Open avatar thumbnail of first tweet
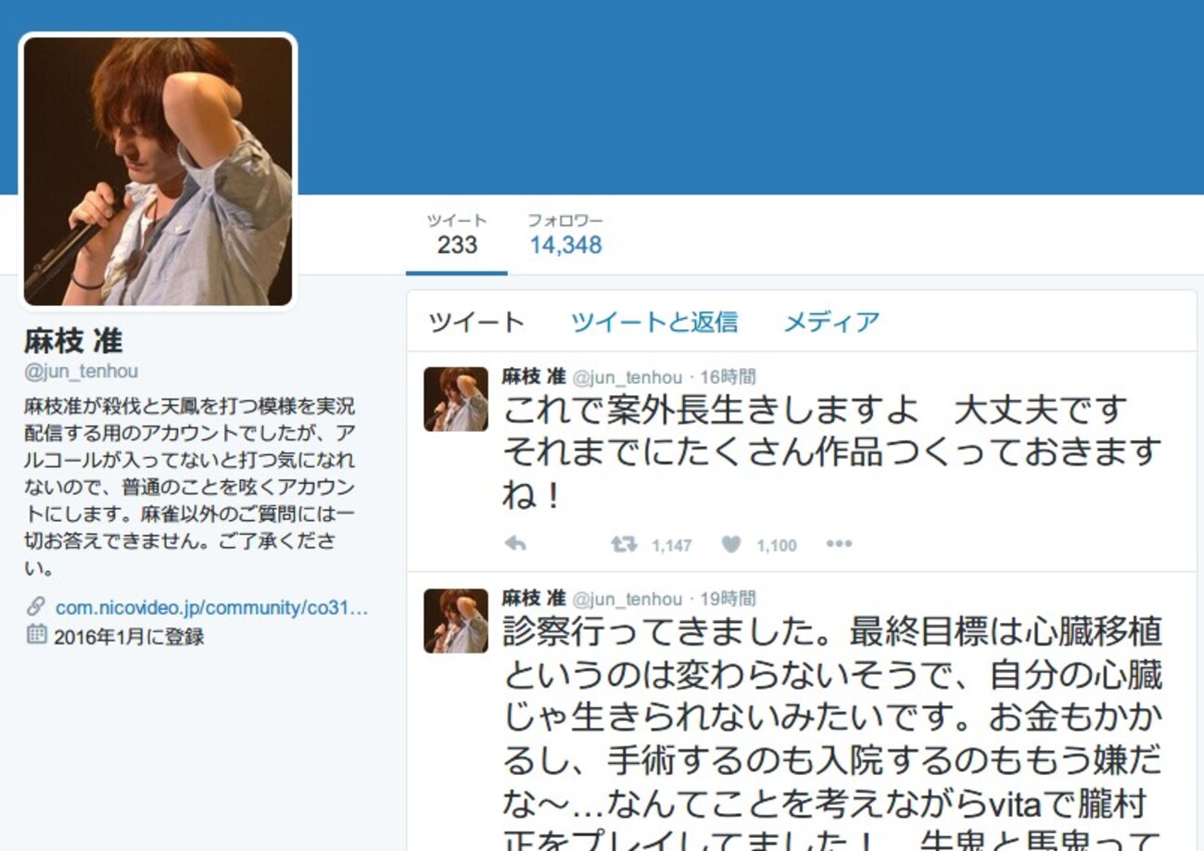Screen dimensions: 1204x851 [456, 400]
